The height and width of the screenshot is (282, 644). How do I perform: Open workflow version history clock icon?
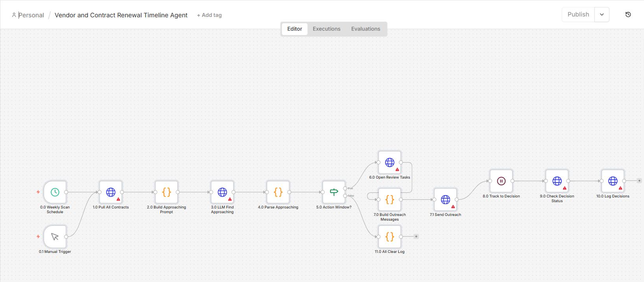click(x=628, y=15)
